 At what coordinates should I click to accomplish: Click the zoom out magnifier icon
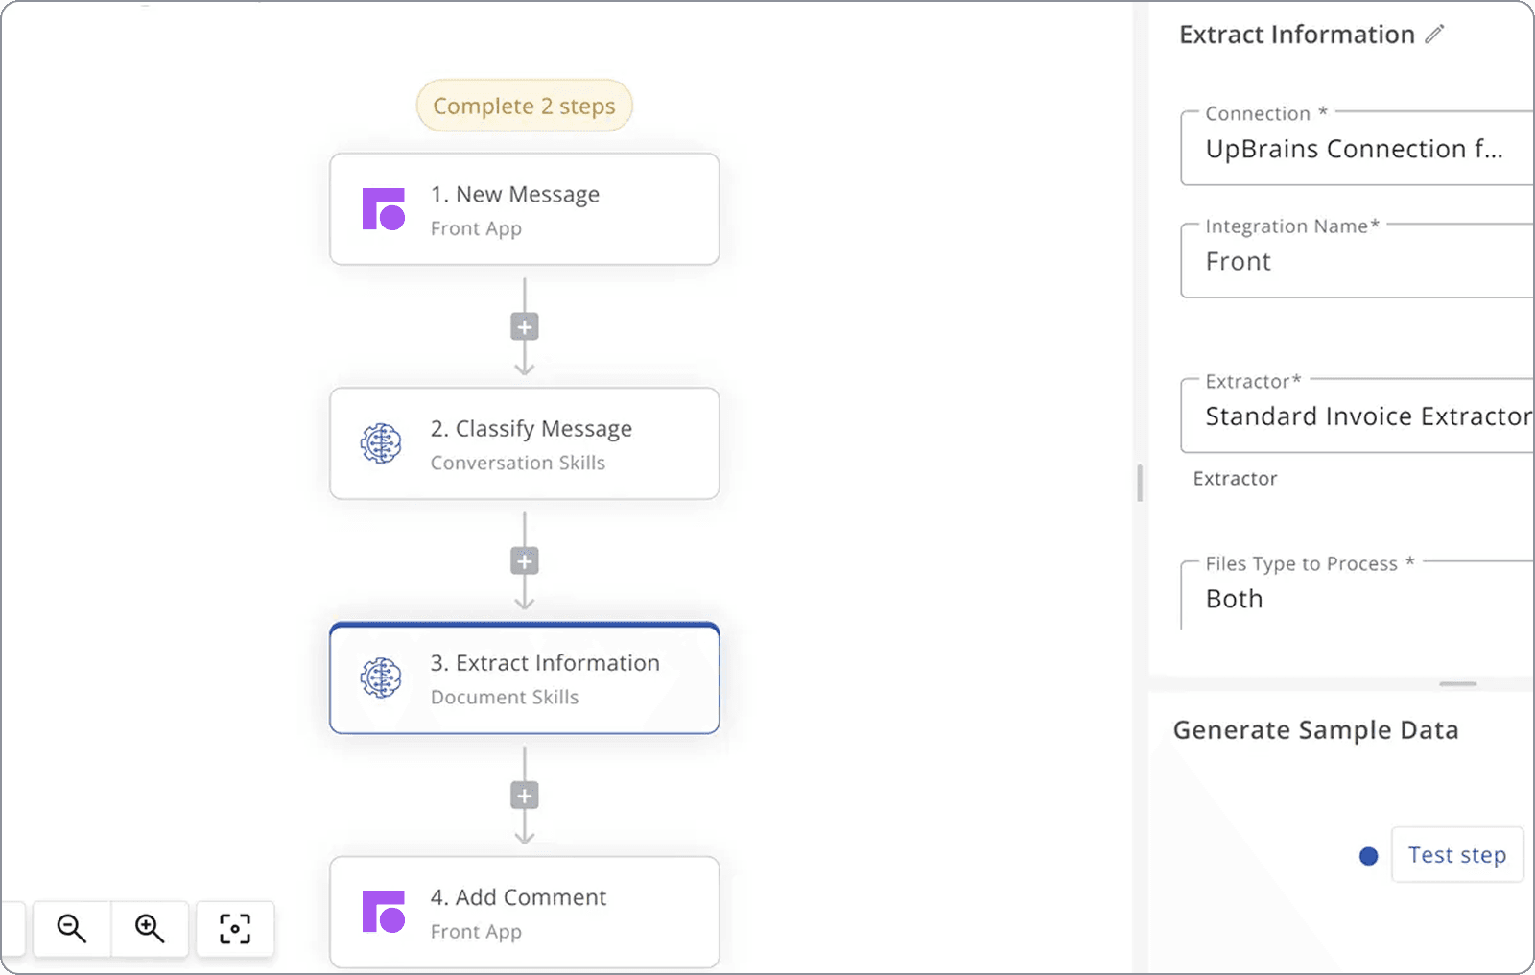coord(72,928)
